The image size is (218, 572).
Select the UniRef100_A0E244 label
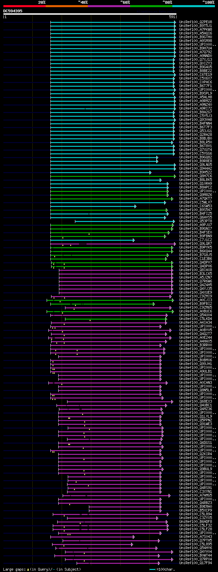196,337
